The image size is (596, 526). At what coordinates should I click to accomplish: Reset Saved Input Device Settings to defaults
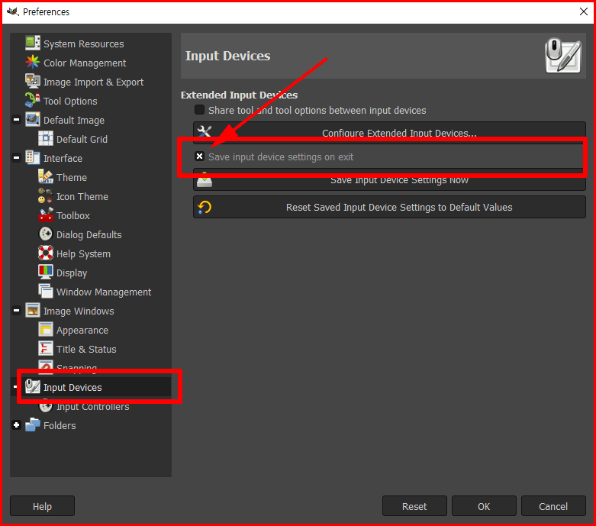coord(389,207)
